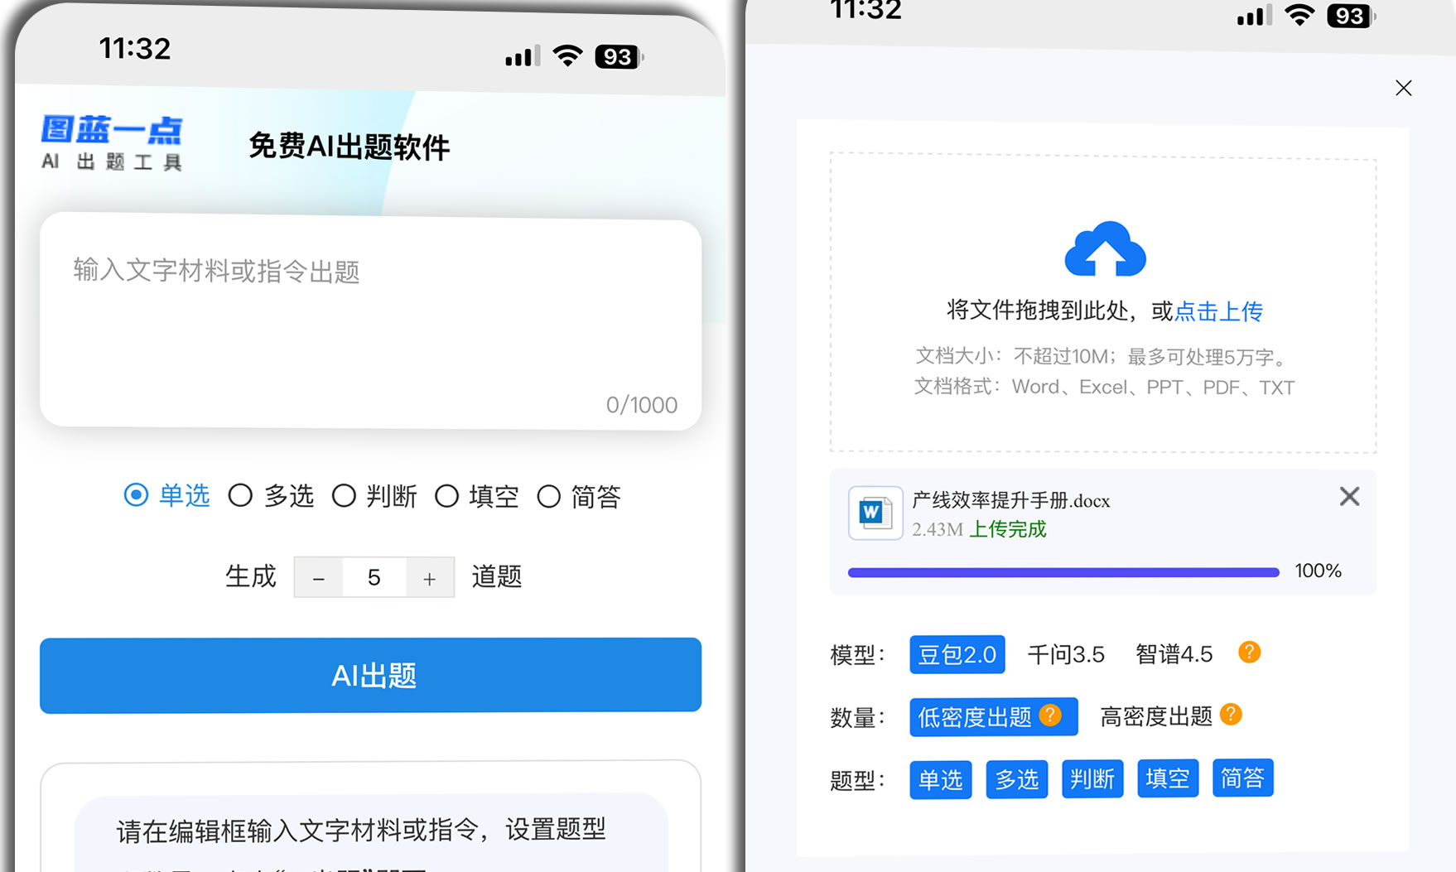Viewport: 1456px width, 872px height.
Task: Click the file name 产线效率提升手册.docx
Action: [1010, 501]
